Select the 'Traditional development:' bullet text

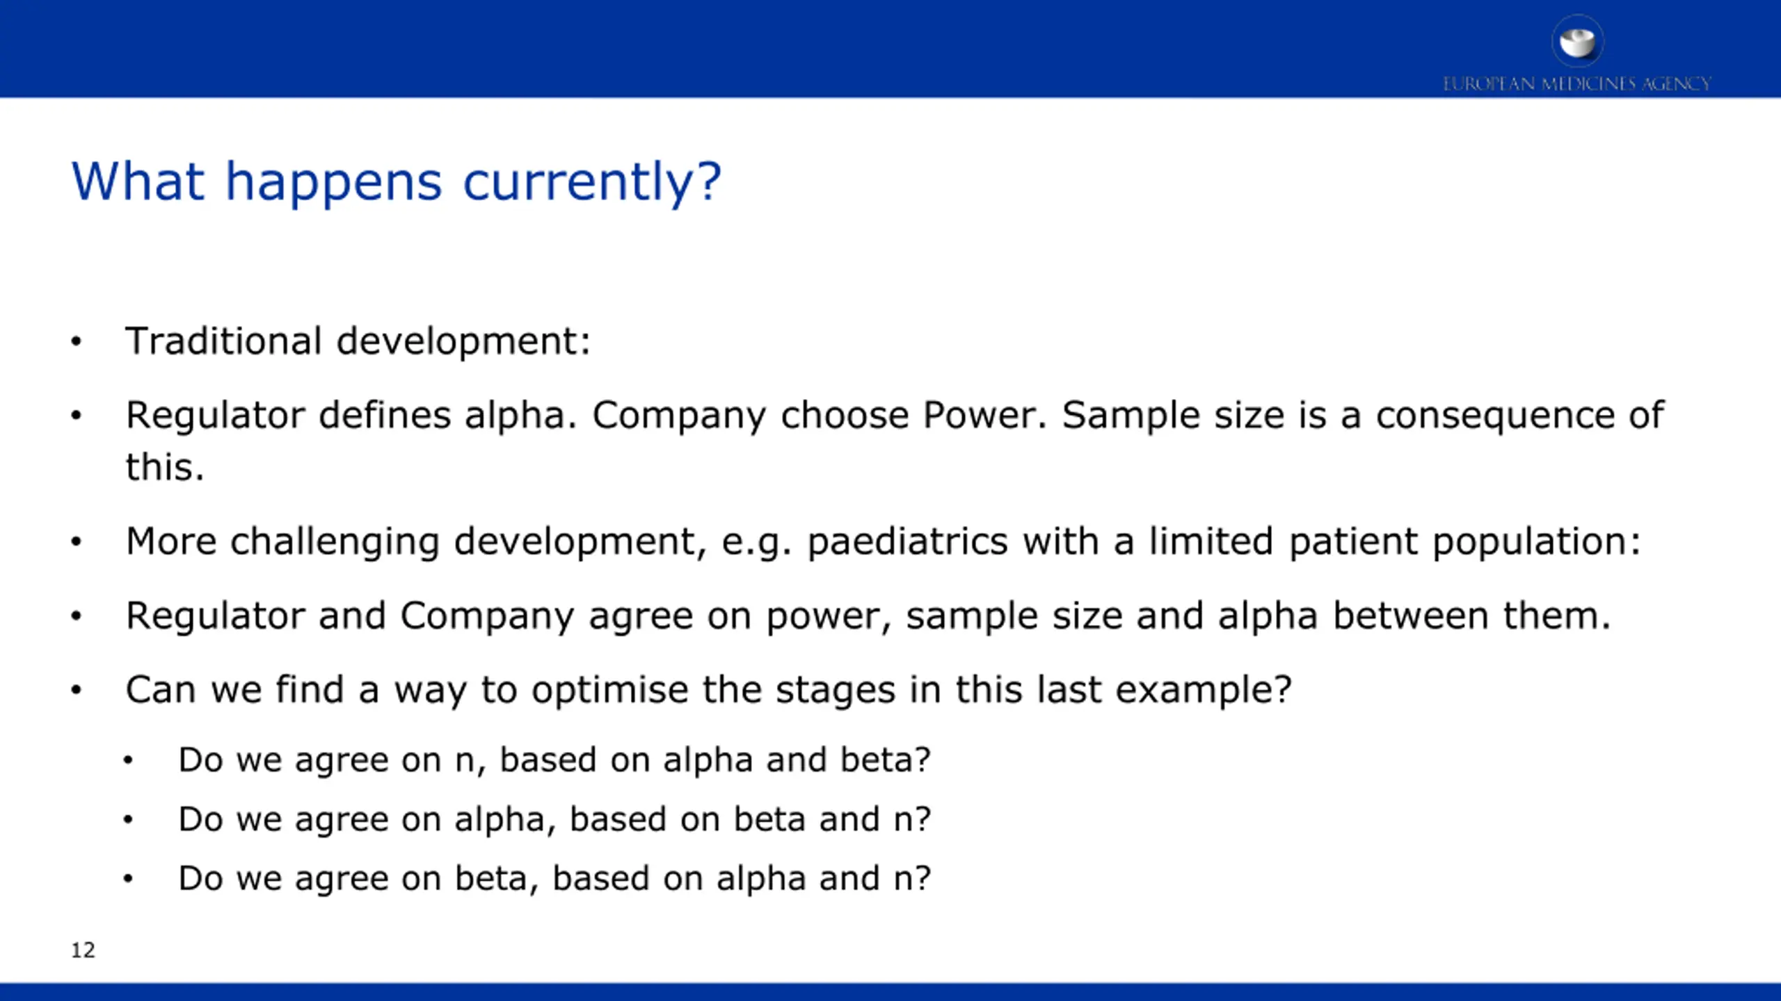coord(358,341)
